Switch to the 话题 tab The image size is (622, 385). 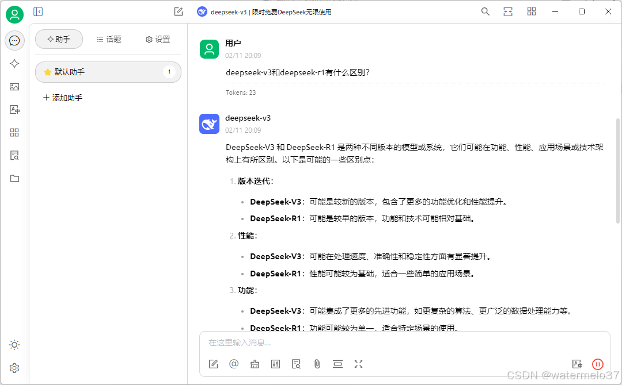pos(109,39)
